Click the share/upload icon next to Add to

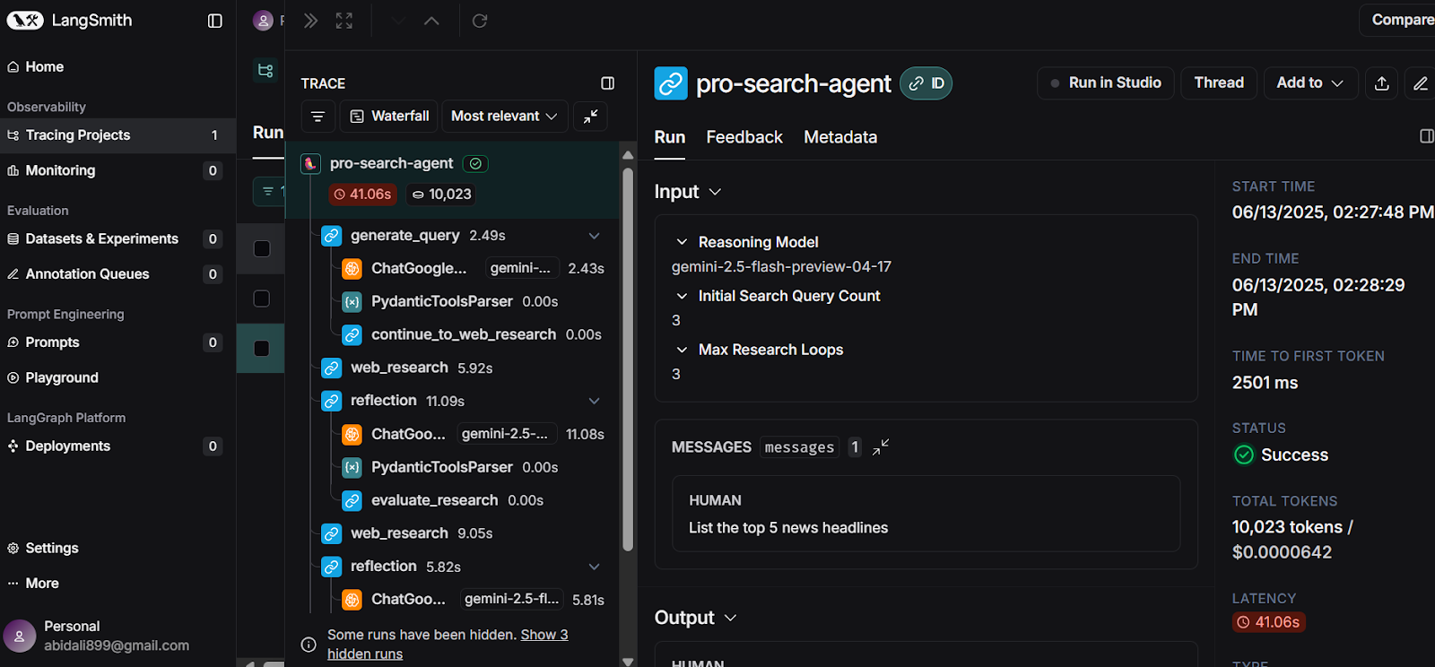click(1381, 83)
